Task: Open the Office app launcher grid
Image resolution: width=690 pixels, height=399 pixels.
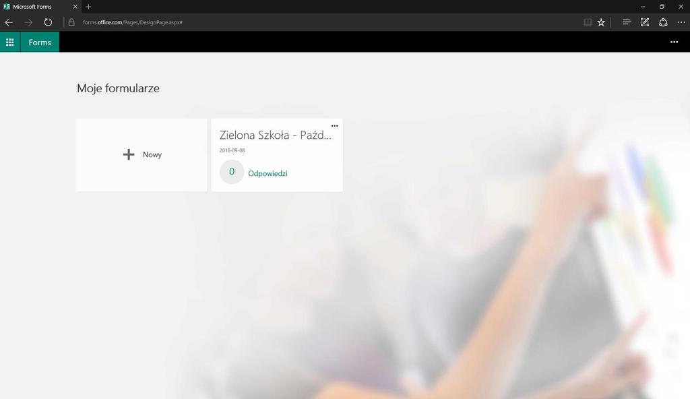Action: tap(9, 42)
